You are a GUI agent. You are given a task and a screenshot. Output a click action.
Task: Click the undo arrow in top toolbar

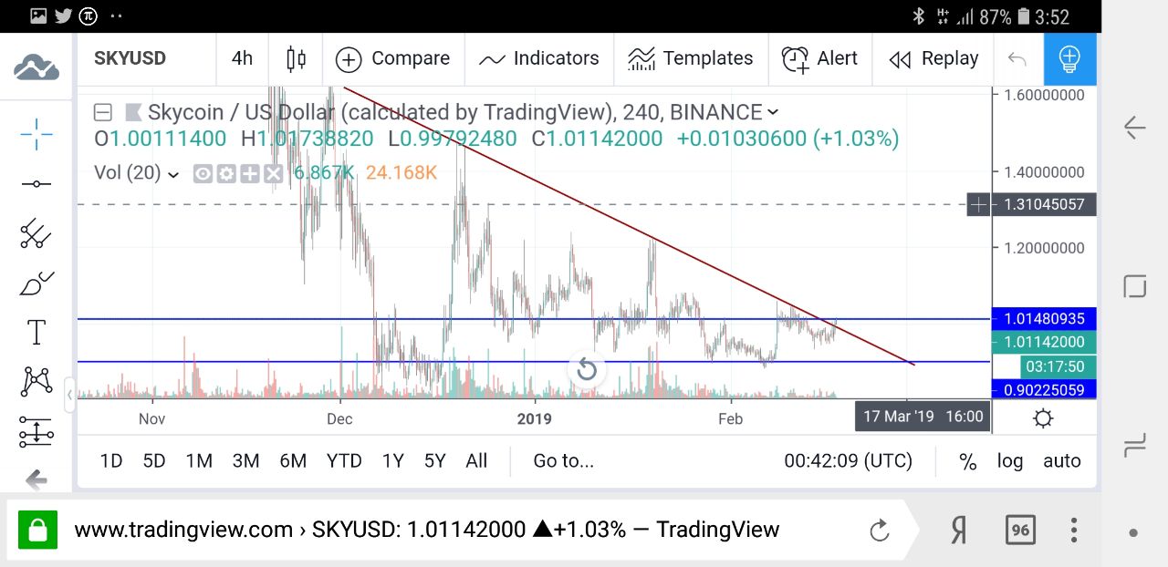tap(1017, 59)
